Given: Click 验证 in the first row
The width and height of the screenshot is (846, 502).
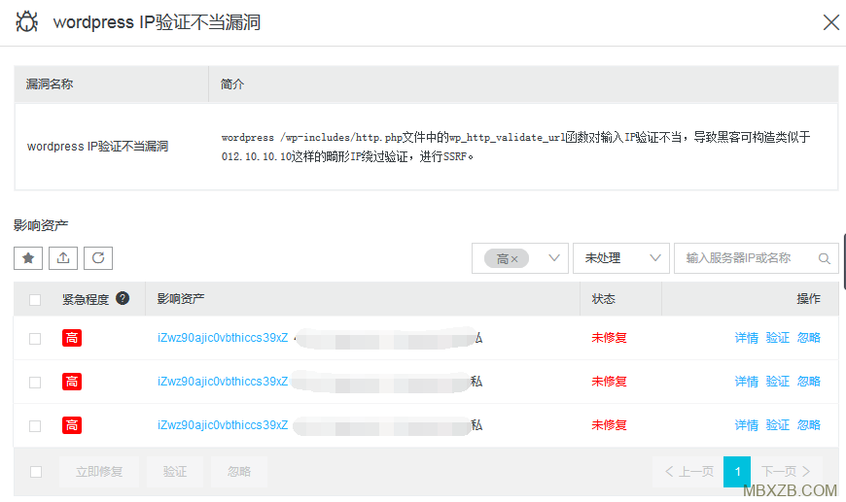Looking at the screenshot, I should coord(778,338).
